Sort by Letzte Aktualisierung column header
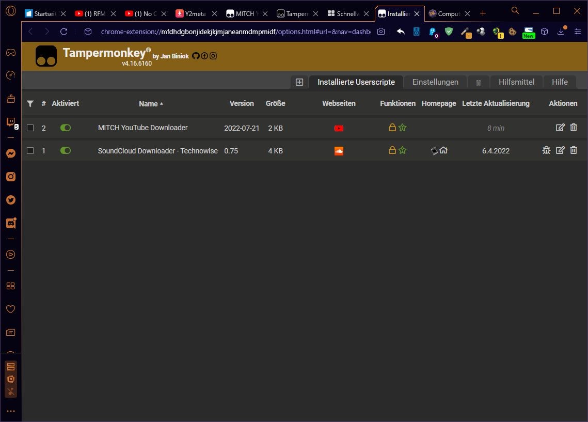 [x=496, y=103]
